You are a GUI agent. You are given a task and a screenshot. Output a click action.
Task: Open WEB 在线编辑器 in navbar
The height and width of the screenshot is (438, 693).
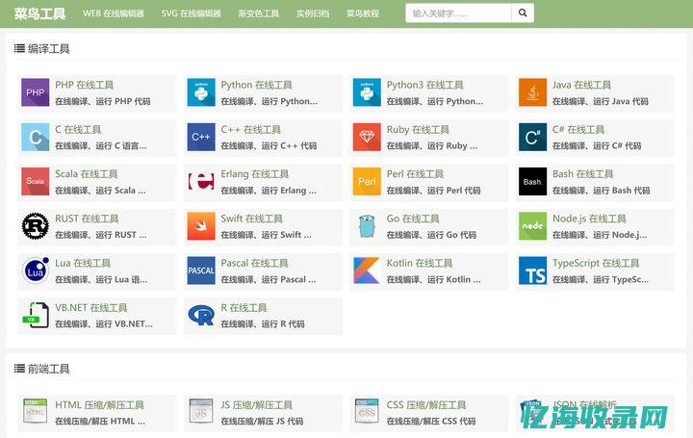point(114,13)
